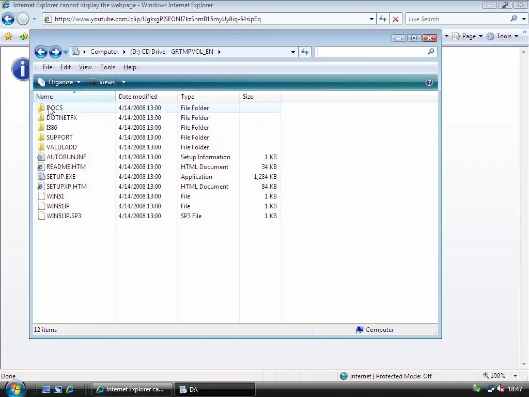Screen dimensions: 529x397
Task: Open the Views dropdown arrow
Action: 123,82
